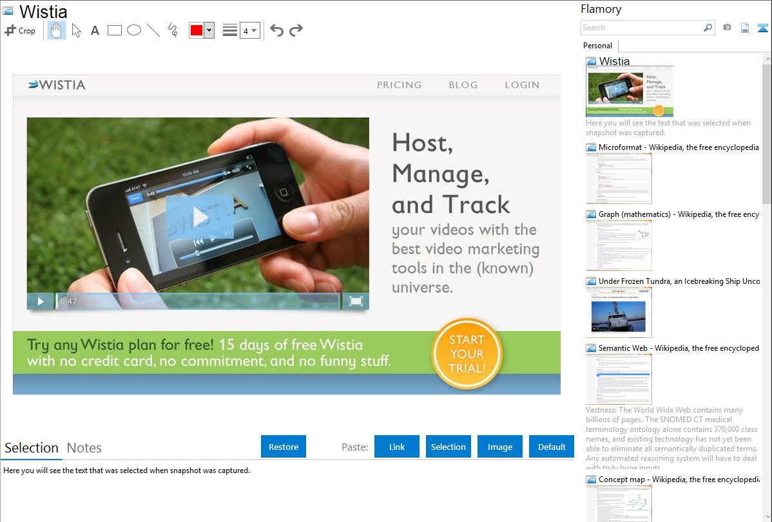Image resolution: width=772 pixels, height=522 pixels.
Task: Redo the last annotation
Action: point(296,30)
